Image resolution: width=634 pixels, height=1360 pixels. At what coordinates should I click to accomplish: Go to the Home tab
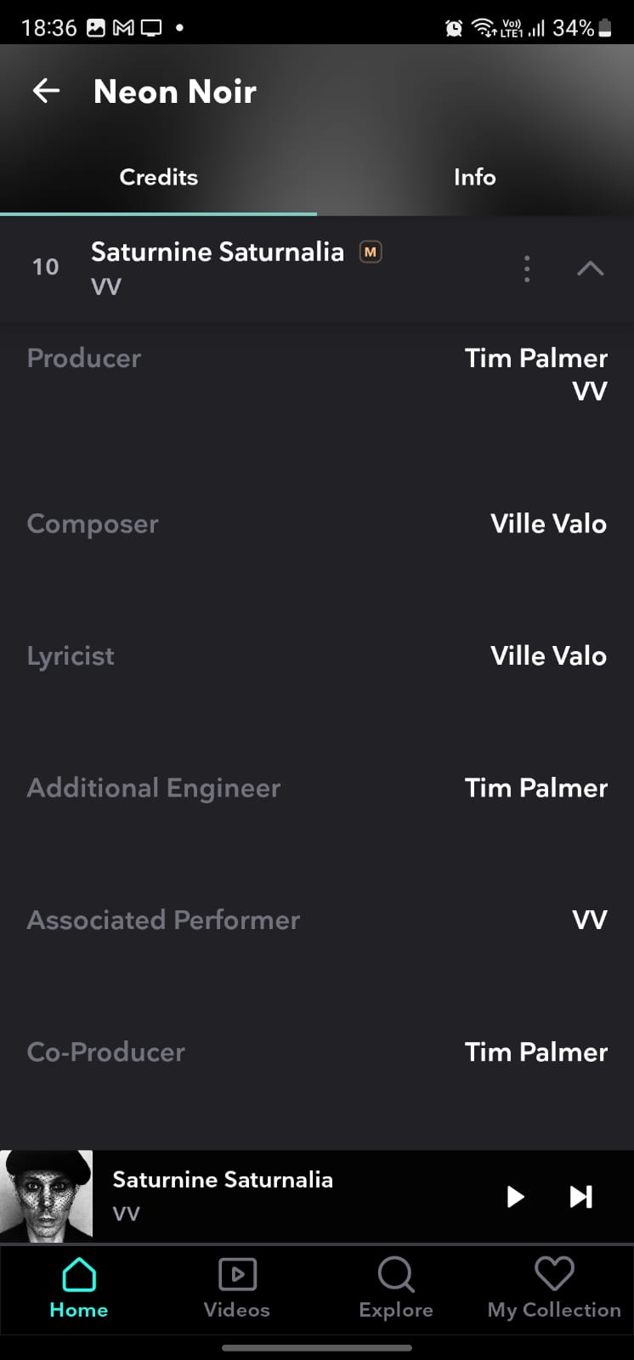[x=79, y=1288]
